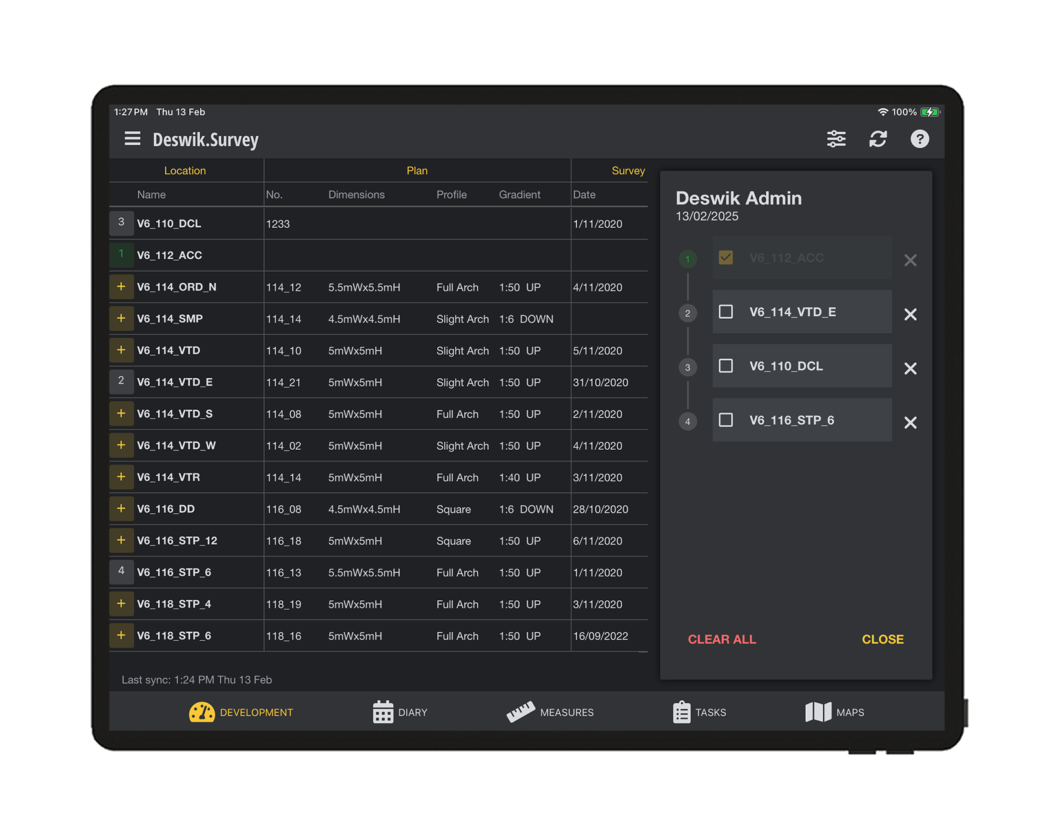Switch to the Tasks tab
This screenshot has height=839, width=1055.
(x=699, y=712)
